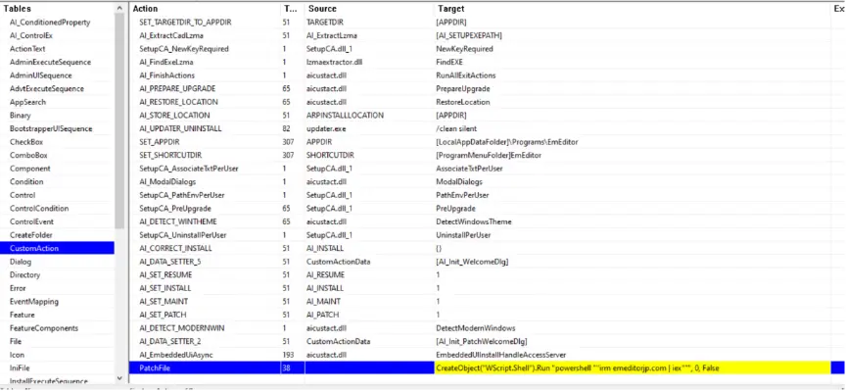
Task: Select the AdminExecuteSequence table
Action: pyautogui.click(x=50, y=62)
